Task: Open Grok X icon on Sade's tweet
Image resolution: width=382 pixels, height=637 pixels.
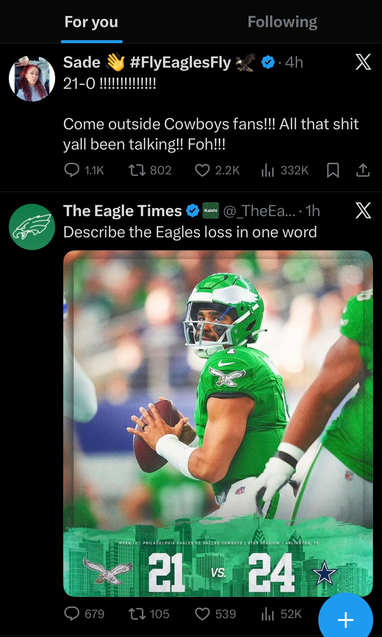Action: pyautogui.click(x=363, y=62)
